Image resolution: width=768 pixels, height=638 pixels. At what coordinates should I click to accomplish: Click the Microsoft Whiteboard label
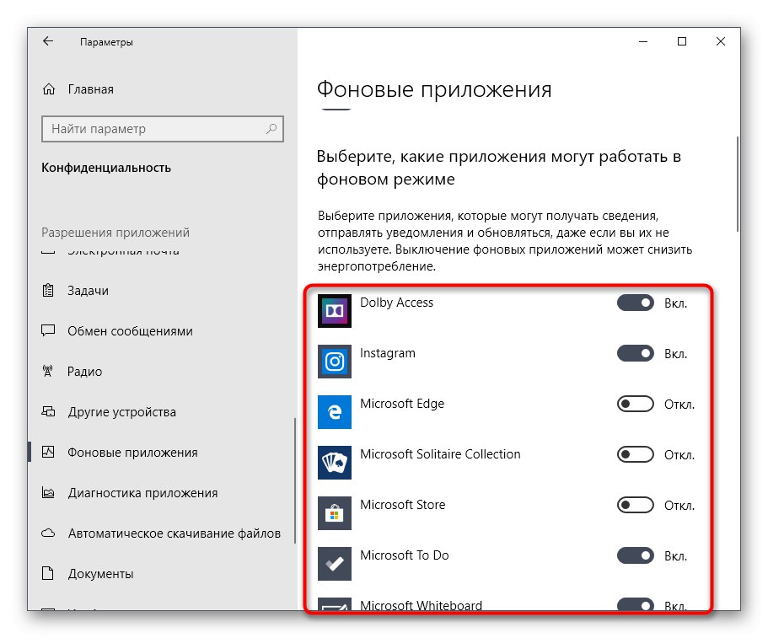422,605
